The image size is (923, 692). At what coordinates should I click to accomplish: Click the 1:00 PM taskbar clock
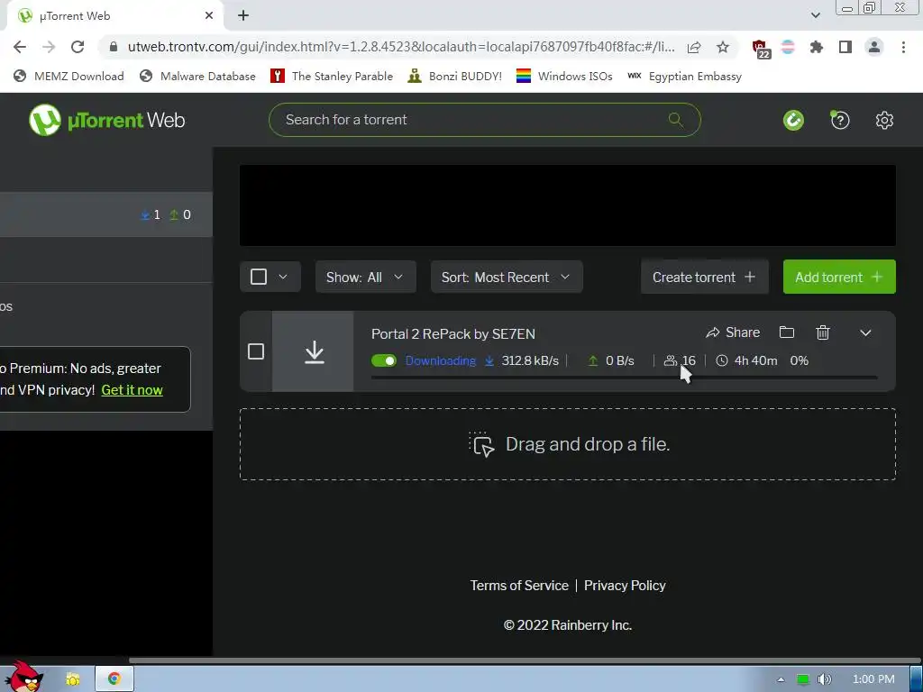coord(873,679)
